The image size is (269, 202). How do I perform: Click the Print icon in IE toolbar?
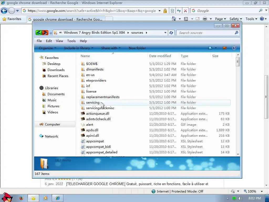[205, 19]
